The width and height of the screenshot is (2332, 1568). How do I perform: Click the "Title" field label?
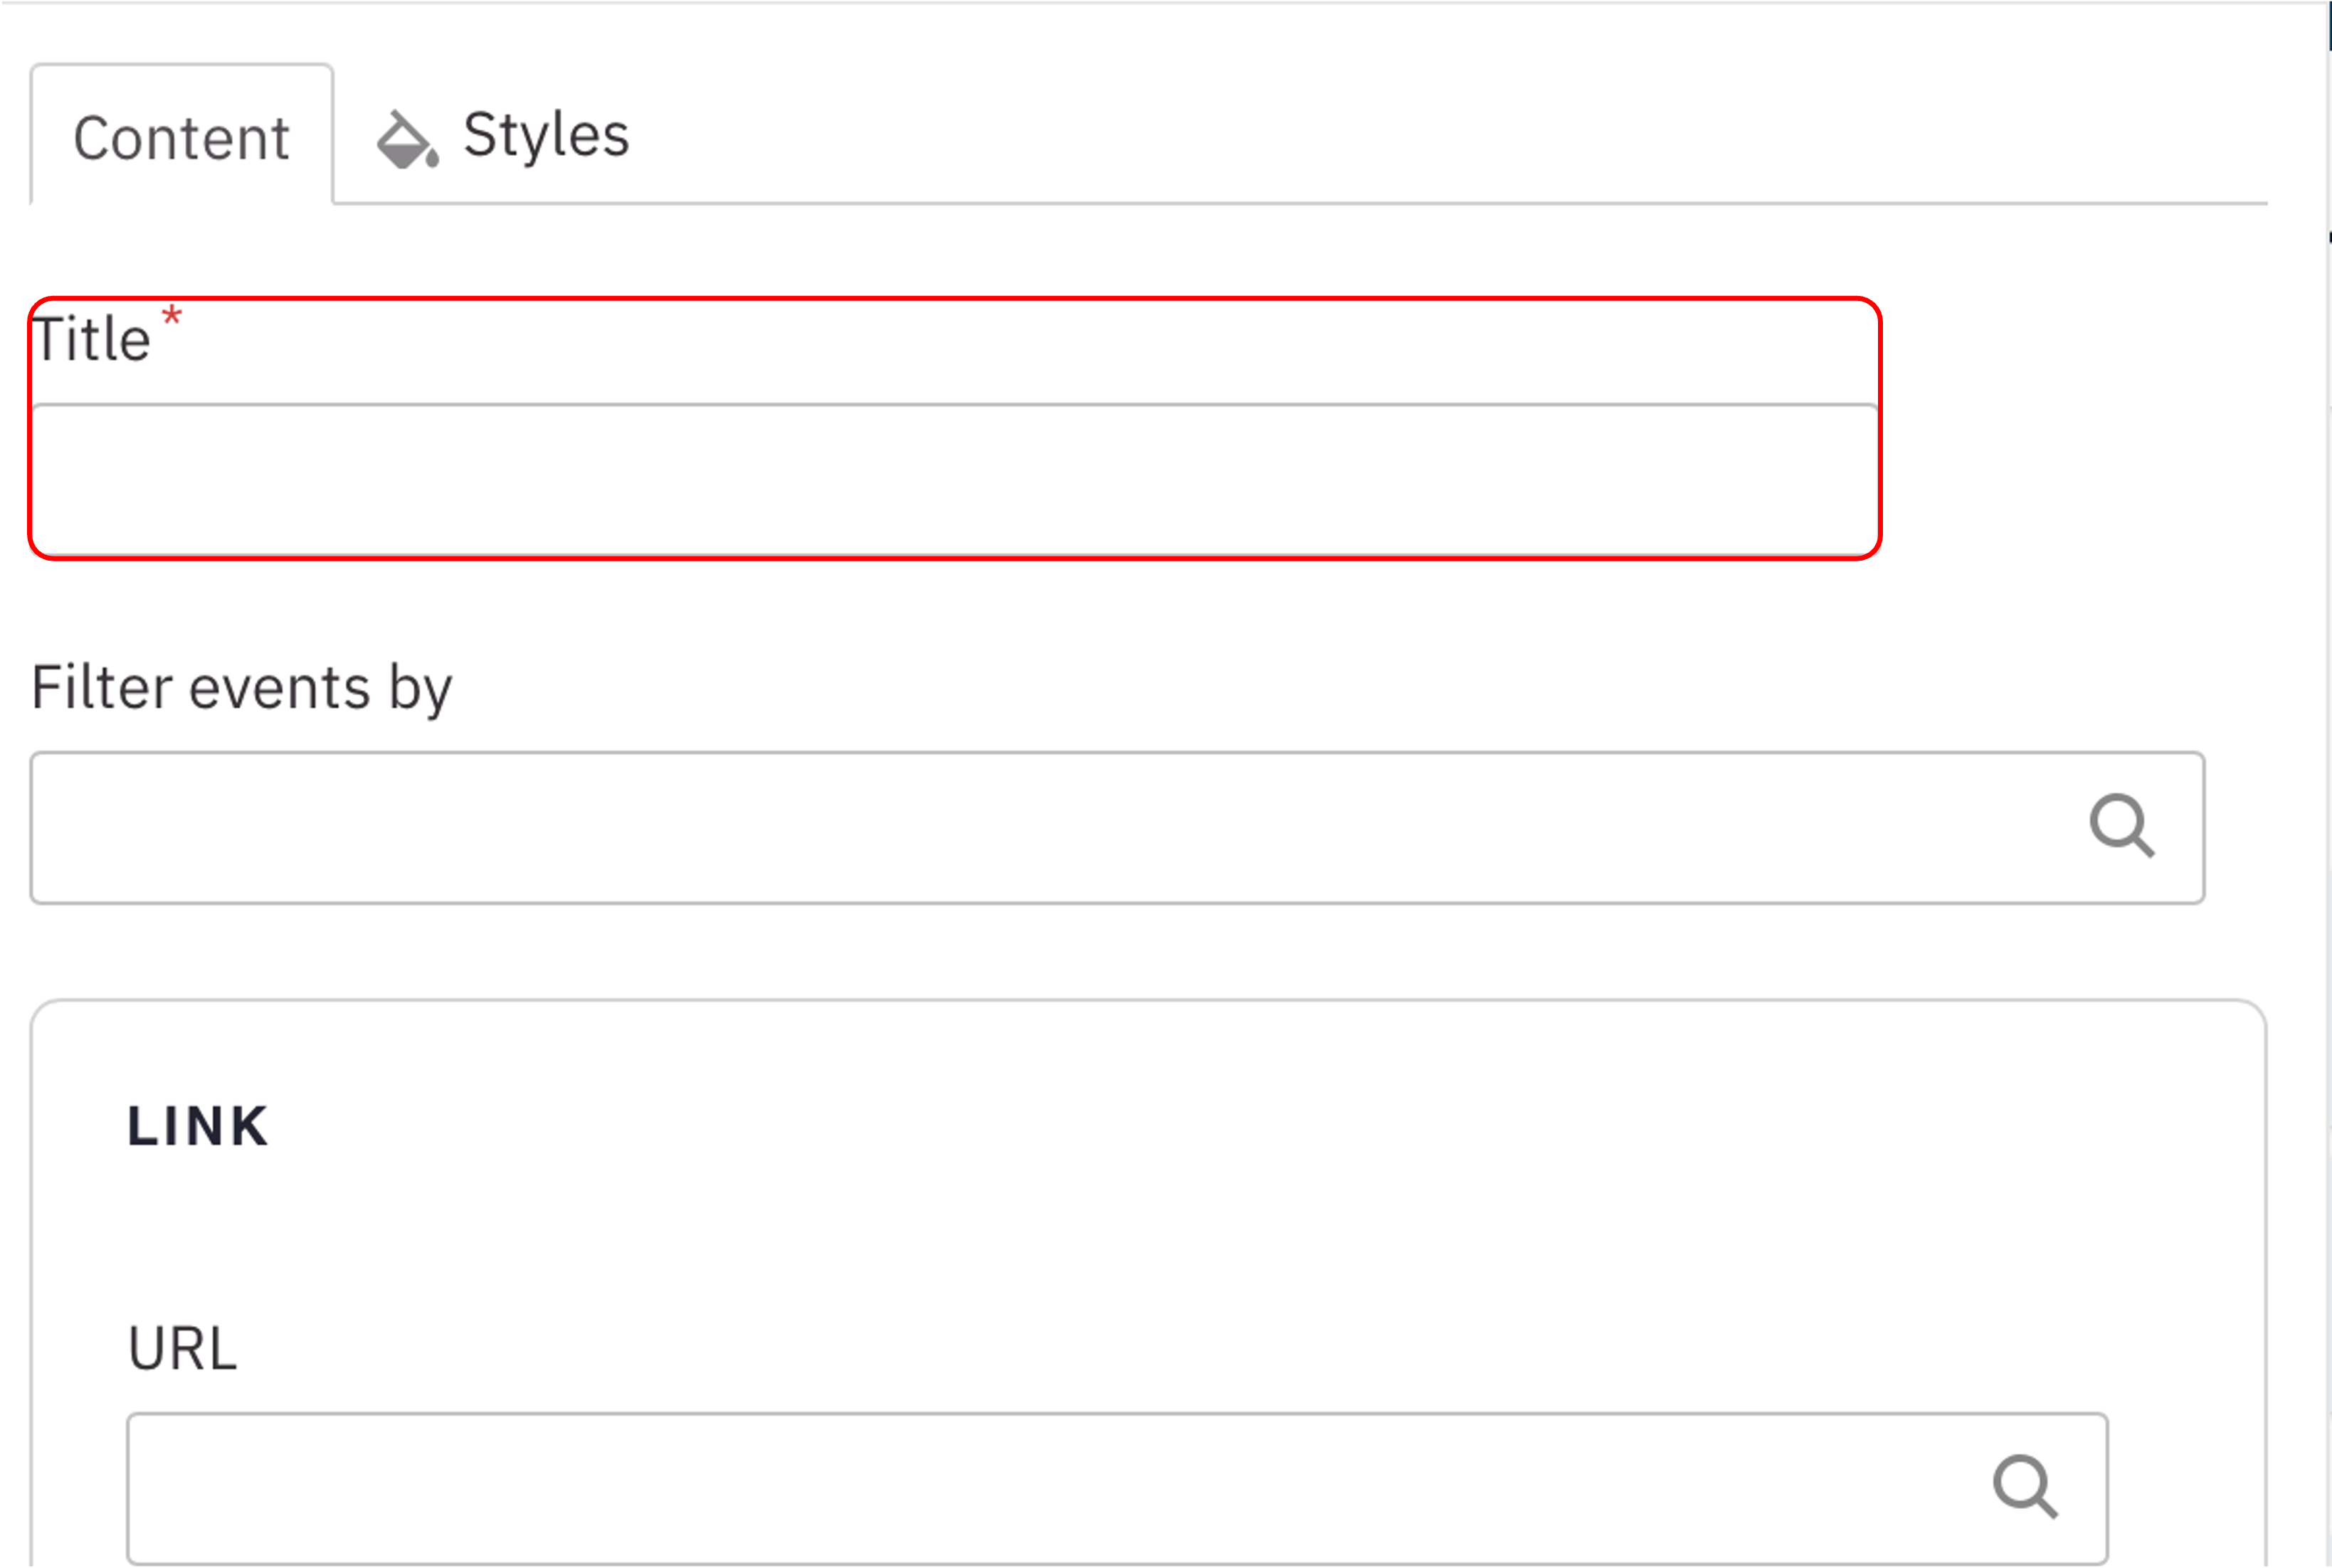click(x=92, y=339)
